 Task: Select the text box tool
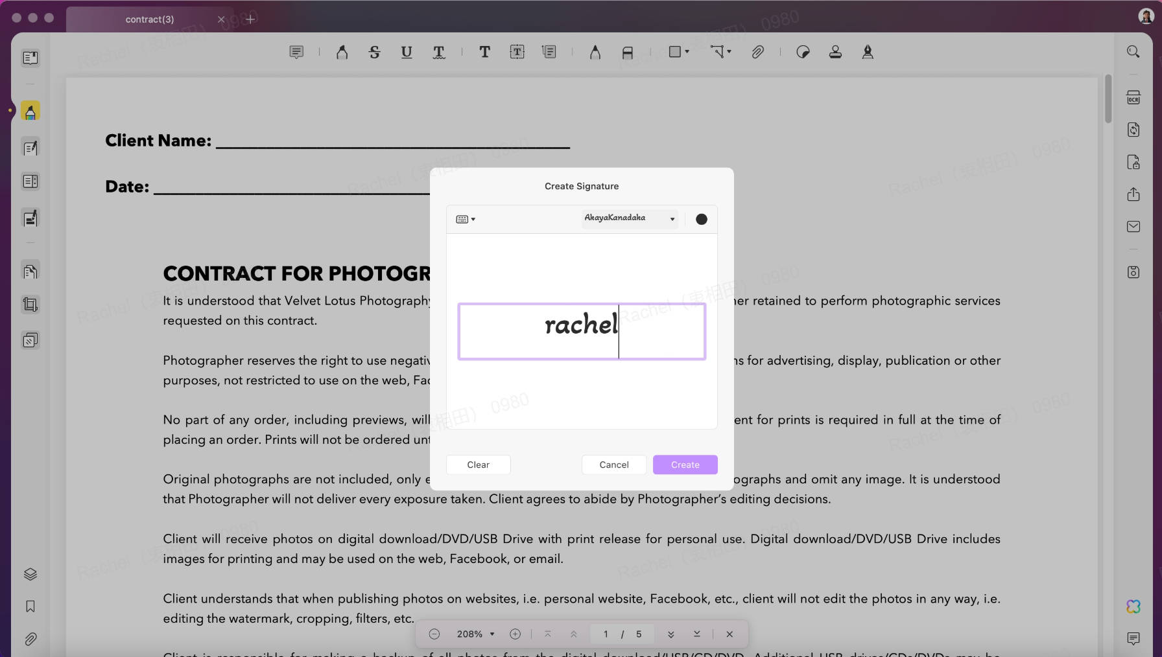517,52
